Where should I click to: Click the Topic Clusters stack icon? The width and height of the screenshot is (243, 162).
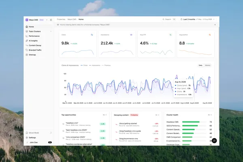click(27, 31)
